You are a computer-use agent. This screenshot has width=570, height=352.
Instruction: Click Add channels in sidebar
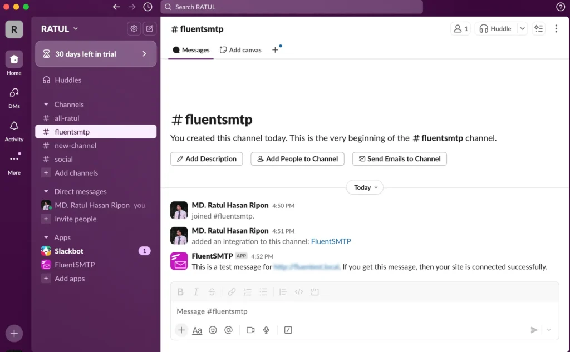coord(96,173)
